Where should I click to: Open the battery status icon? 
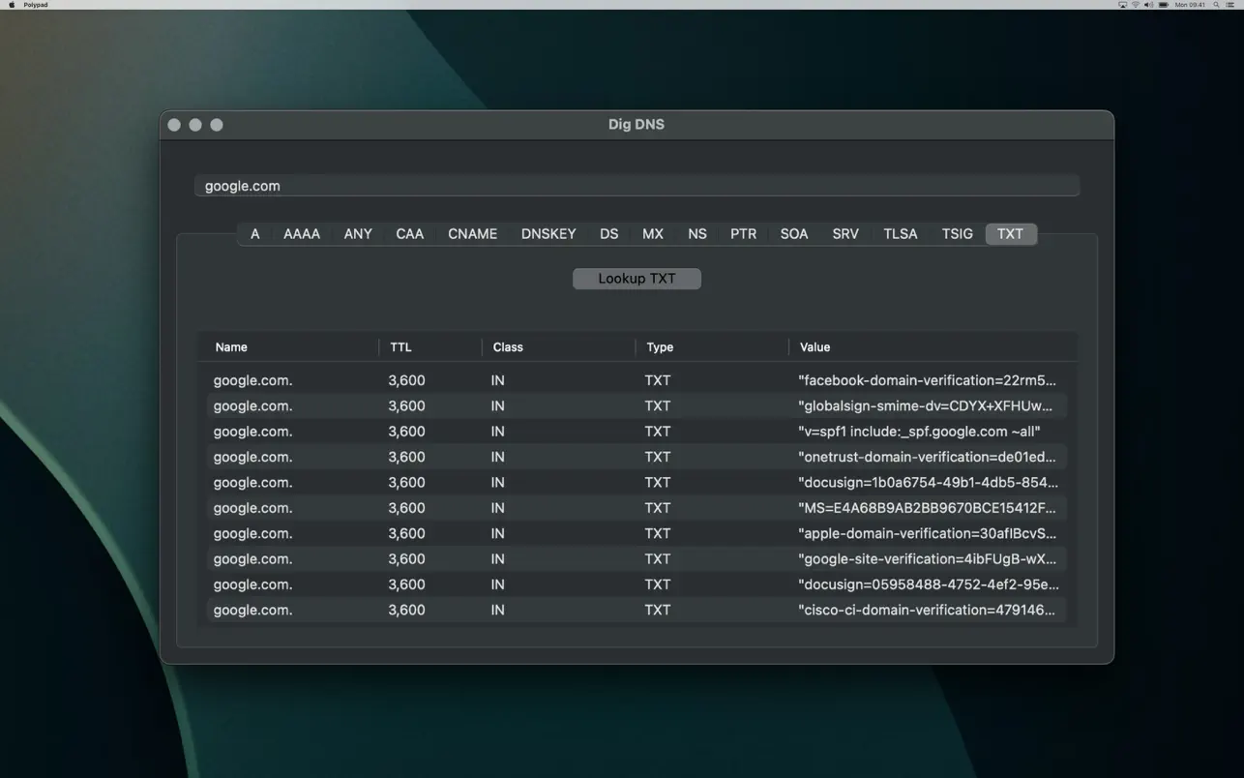click(1163, 4)
